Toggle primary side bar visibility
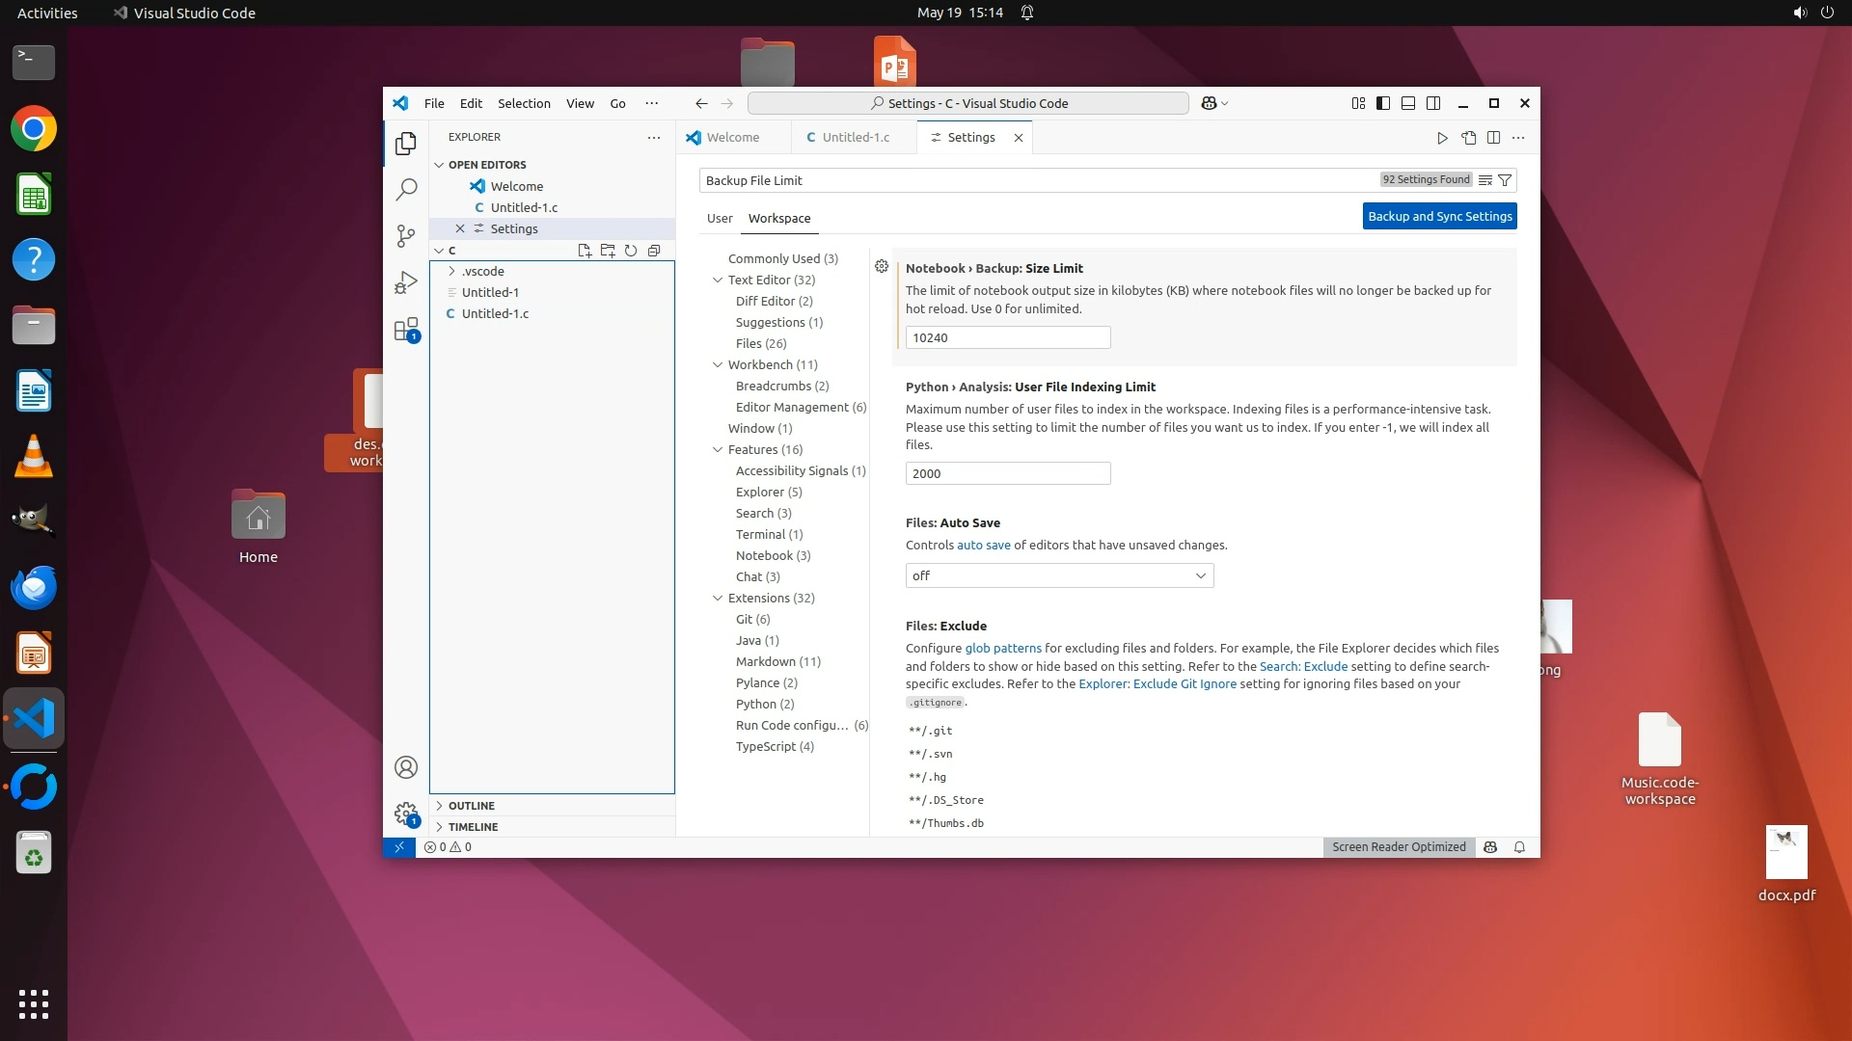The image size is (1852, 1041). pyautogui.click(x=1383, y=103)
